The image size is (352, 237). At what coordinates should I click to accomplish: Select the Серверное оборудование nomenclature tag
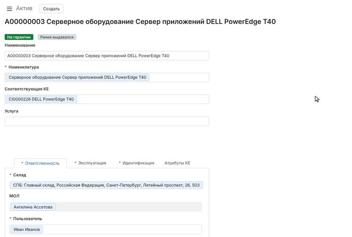tap(77, 77)
